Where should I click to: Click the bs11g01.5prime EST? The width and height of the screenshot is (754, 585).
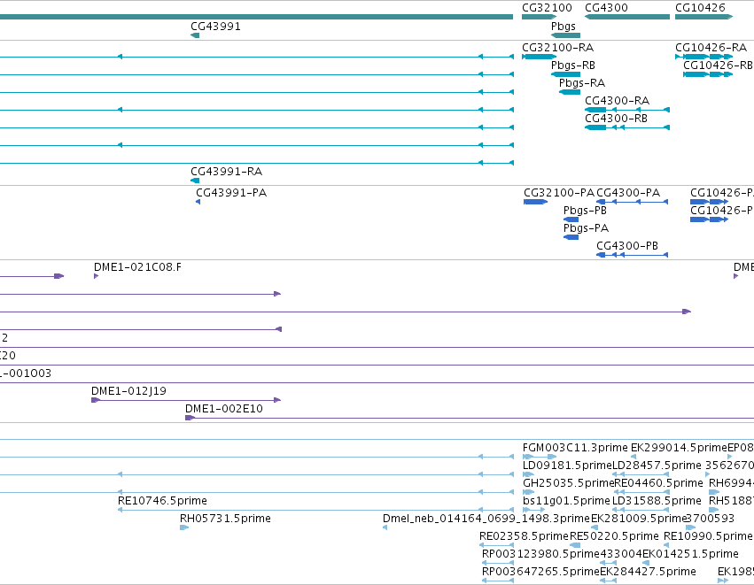click(533, 510)
